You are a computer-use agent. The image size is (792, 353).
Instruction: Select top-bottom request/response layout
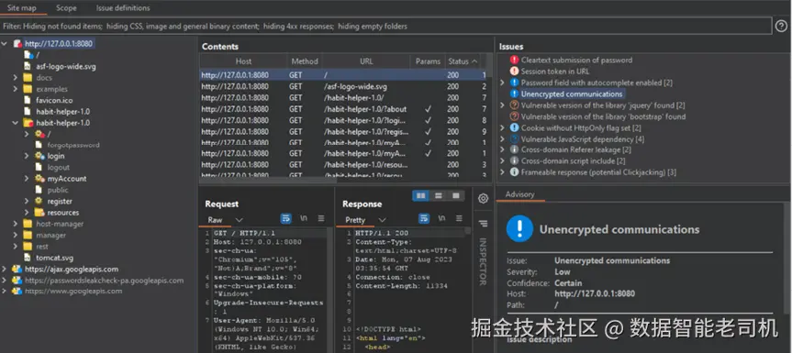point(439,195)
